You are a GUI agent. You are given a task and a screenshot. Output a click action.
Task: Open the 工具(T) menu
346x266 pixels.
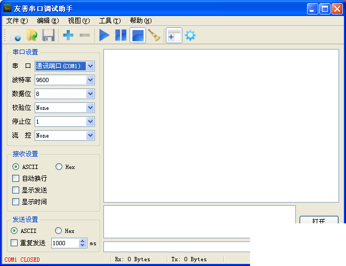(x=110, y=21)
